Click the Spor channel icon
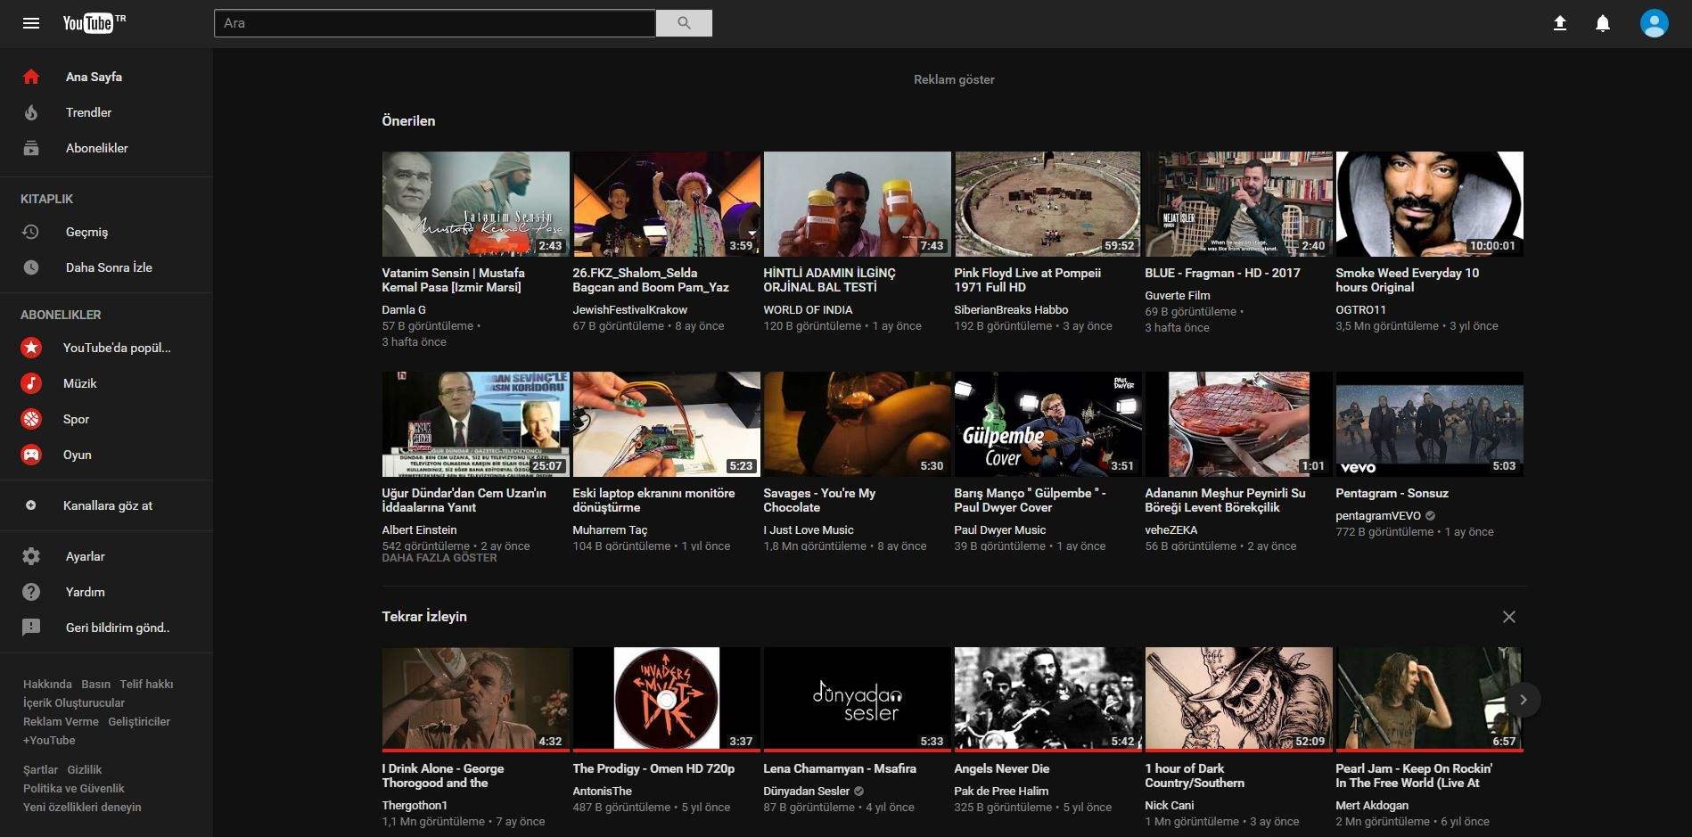The height and width of the screenshot is (837, 1692). [x=31, y=419]
